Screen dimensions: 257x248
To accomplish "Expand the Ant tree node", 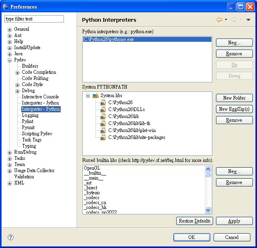I will coord(9,36).
